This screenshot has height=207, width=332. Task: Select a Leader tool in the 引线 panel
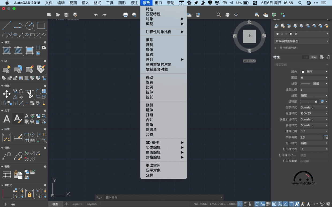[x=6, y=155]
